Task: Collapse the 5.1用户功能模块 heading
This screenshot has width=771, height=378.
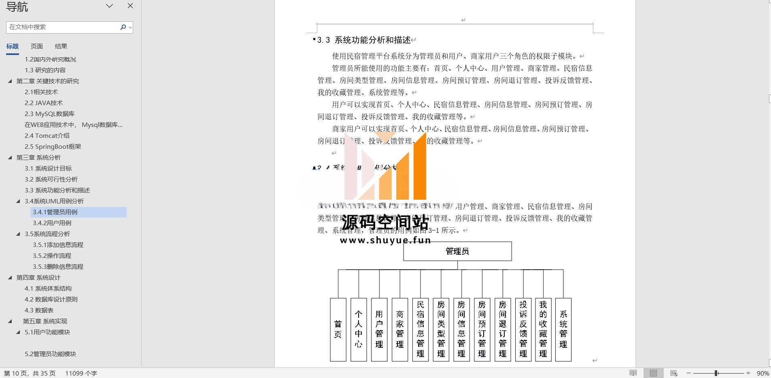Action: 18,332
